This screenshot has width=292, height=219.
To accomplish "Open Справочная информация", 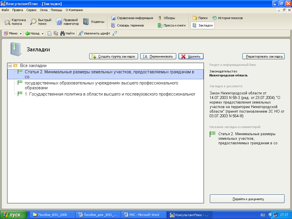I will [x=132, y=18].
